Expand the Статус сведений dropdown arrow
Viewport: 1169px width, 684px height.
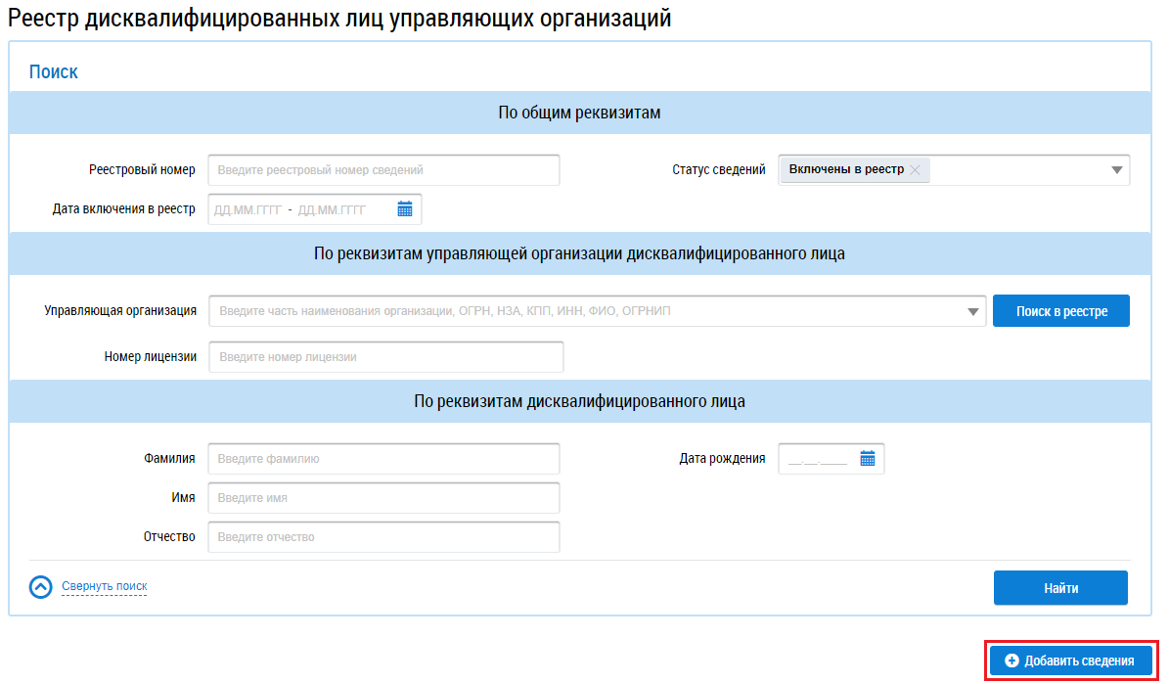[x=1116, y=170]
